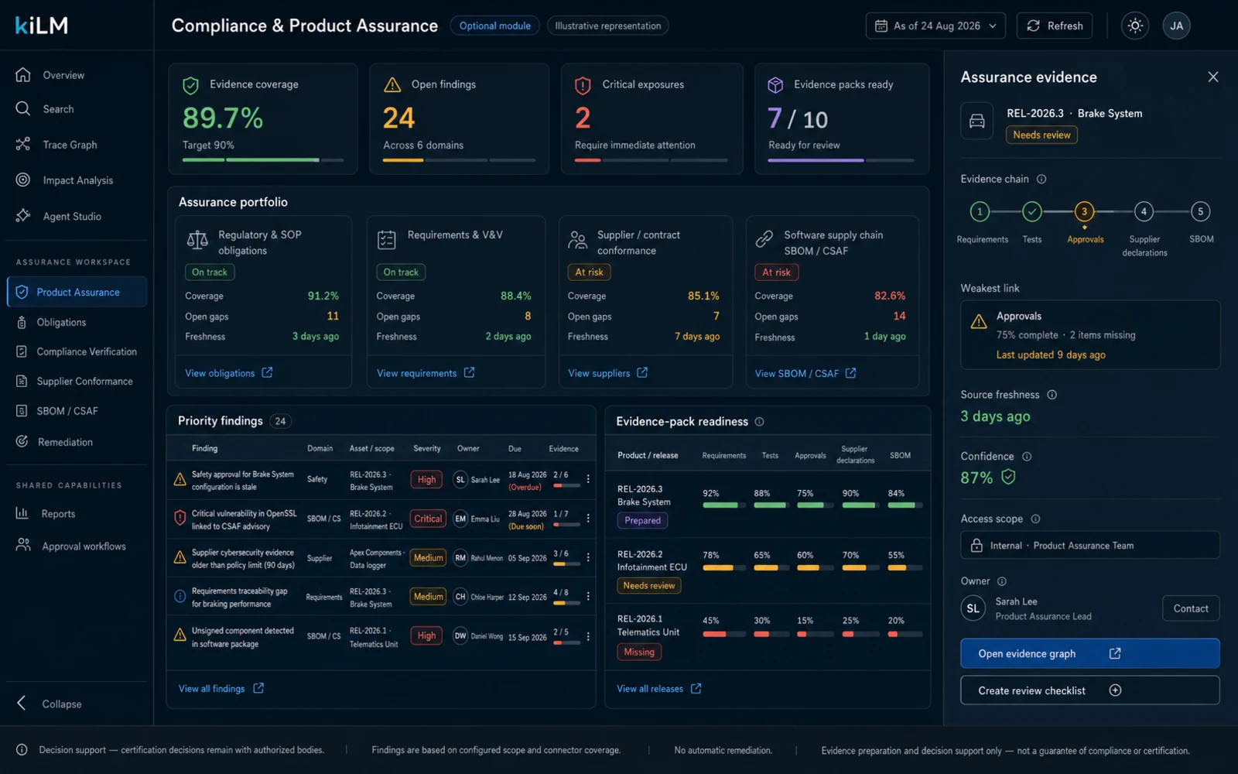The height and width of the screenshot is (774, 1238).
Task: Click the Contact button for Sarah Lee
Action: (x=1191, y=608)
